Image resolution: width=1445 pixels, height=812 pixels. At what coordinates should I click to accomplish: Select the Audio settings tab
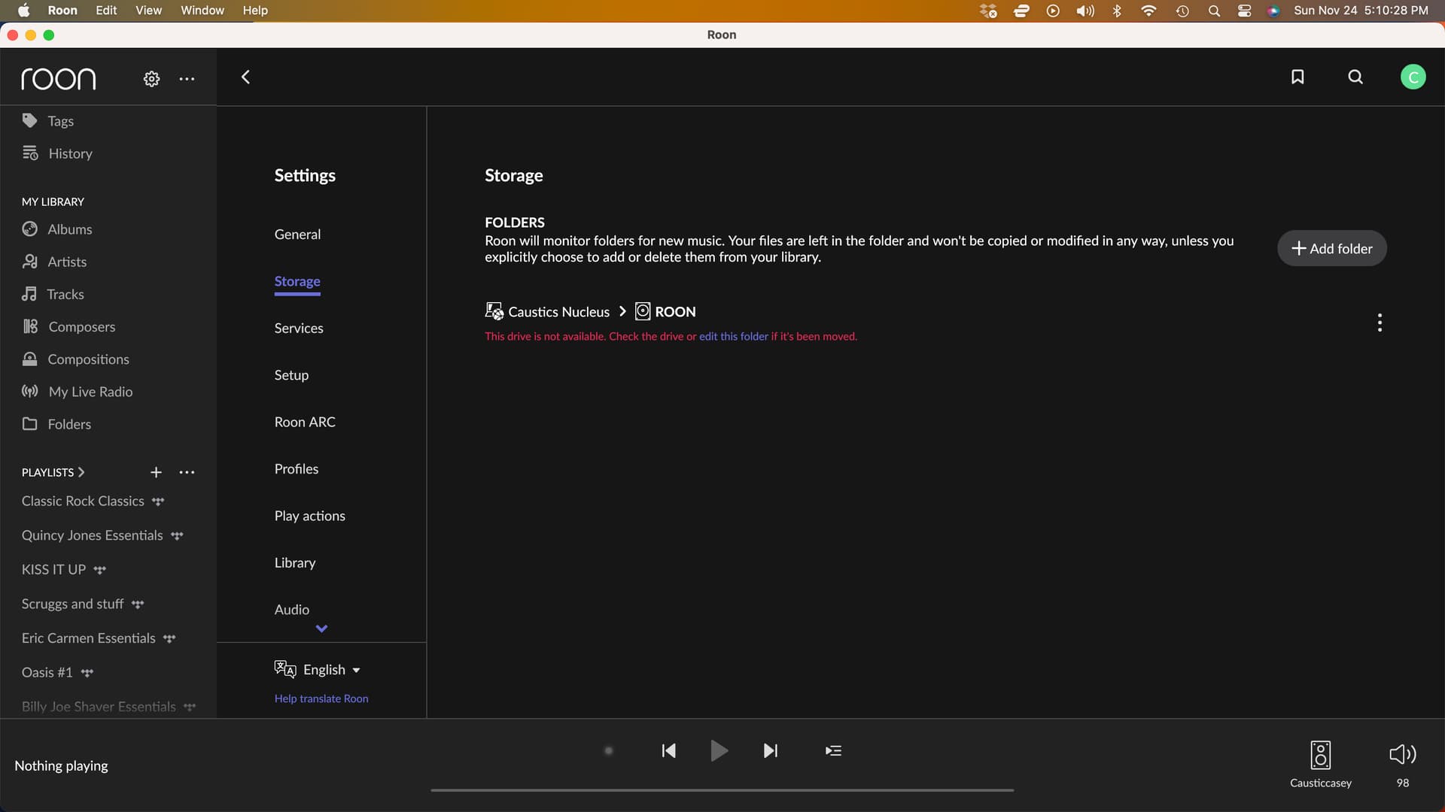click(292, 610)
